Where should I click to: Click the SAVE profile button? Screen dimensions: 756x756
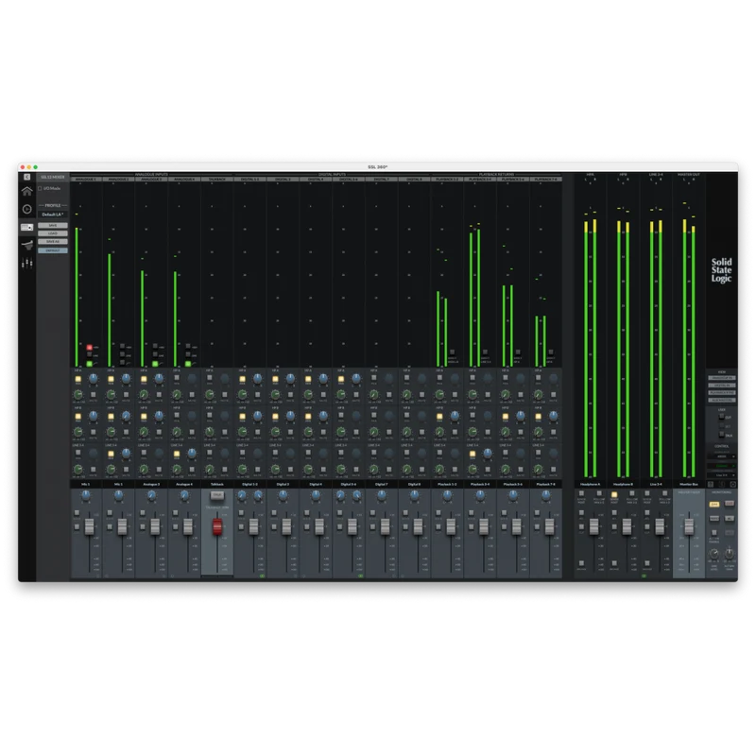pyautogui.click(x=53, y=225)
